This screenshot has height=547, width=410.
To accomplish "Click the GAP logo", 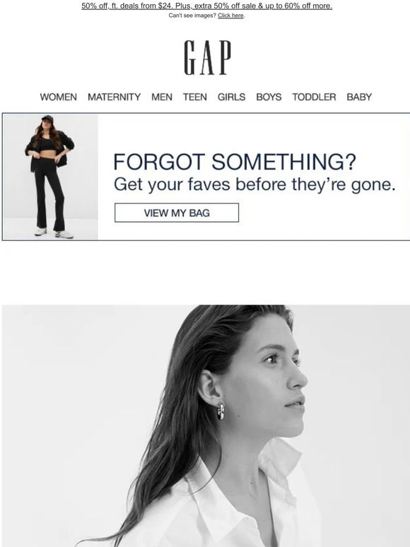I will point(208,57).
